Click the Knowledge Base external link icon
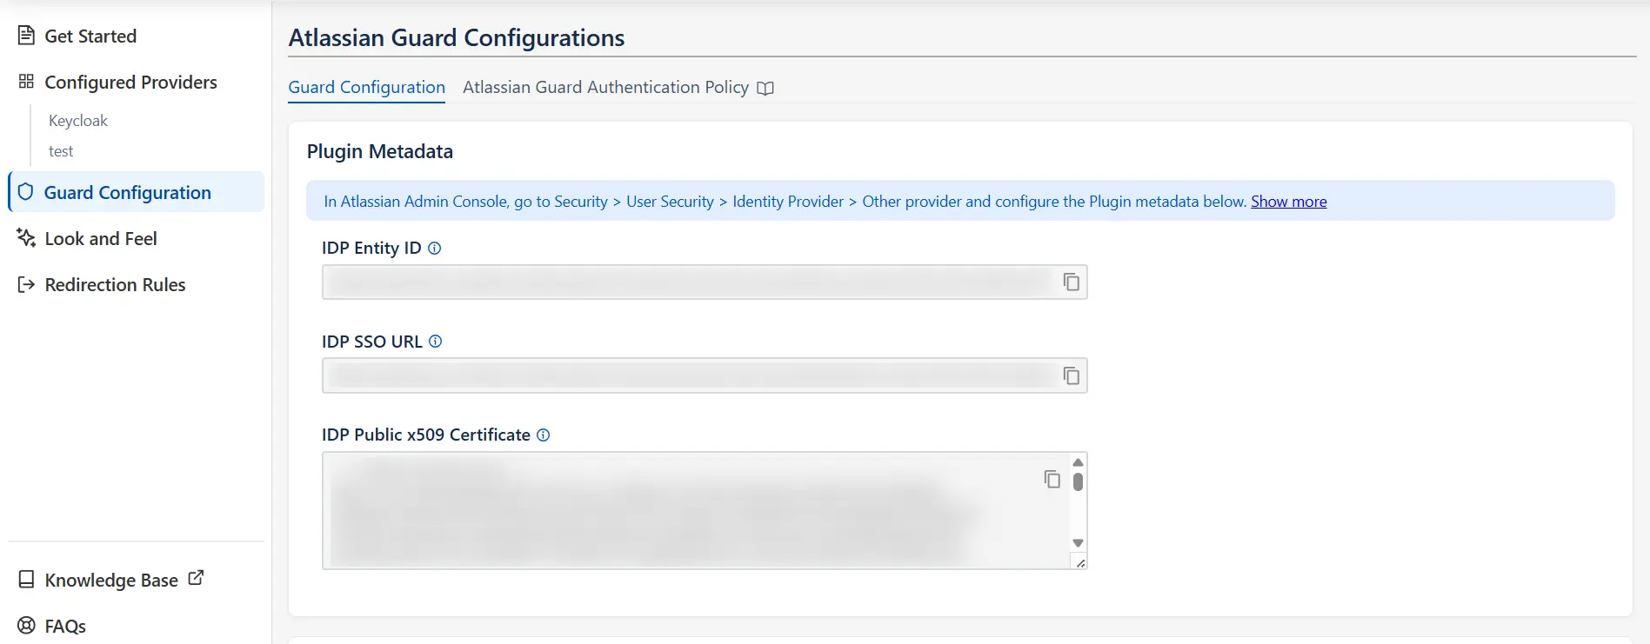 (x=196, y=578)
